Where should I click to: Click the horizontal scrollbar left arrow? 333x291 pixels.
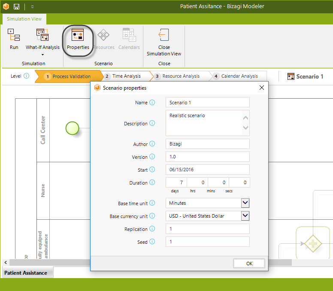point(6,262)
